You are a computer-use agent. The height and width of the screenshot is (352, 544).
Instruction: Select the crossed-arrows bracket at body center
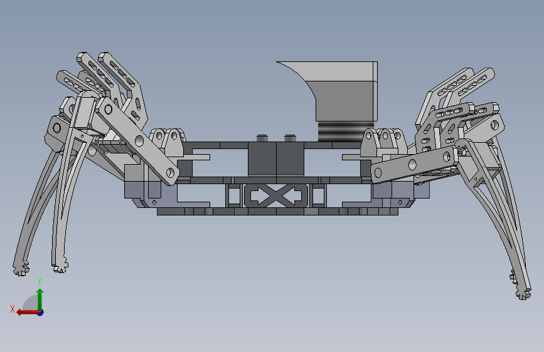point(276,195)
